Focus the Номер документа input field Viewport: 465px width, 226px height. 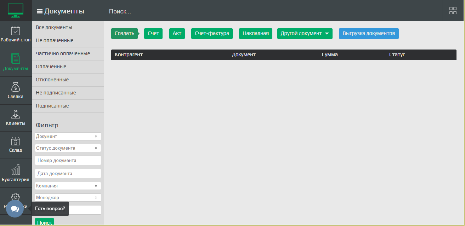(x=68, y=160)
